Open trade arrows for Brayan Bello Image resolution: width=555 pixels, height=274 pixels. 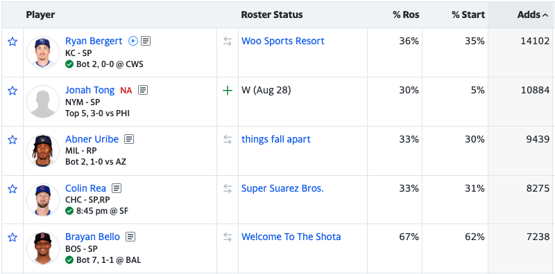(228, 237)
